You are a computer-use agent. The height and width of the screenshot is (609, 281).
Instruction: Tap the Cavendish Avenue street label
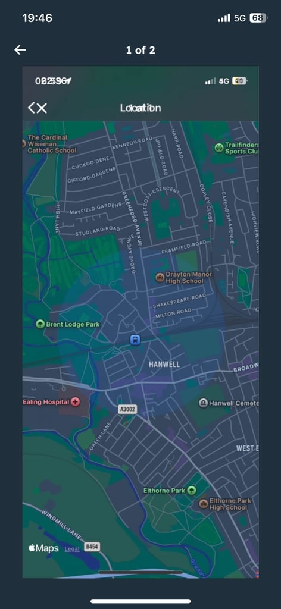(228, 218)
